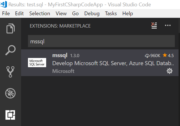Open the Edit menu
Image resolution: width=180 pixels, height=126 pixels.
[19, 13]
